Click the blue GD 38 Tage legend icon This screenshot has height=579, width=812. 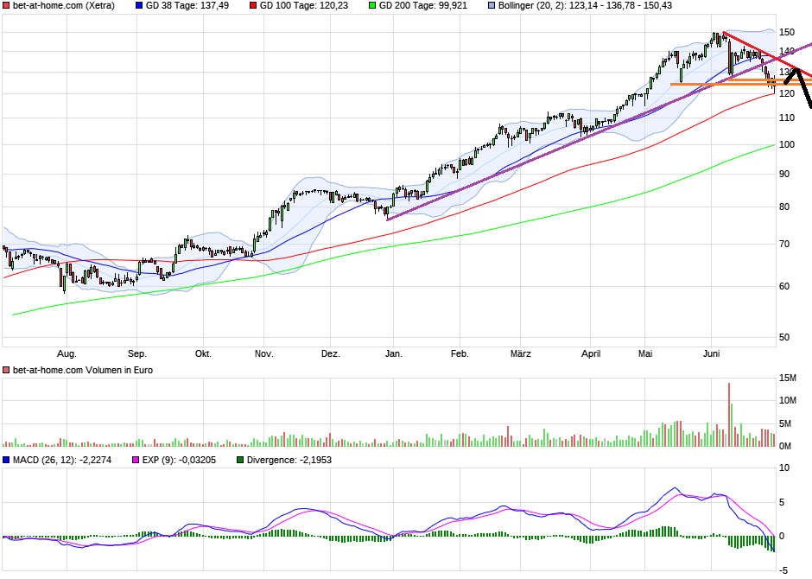pyautogui.click(x=138, y=7)
